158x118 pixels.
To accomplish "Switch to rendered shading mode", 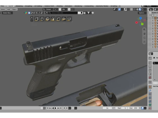I will tap(143, 10).
